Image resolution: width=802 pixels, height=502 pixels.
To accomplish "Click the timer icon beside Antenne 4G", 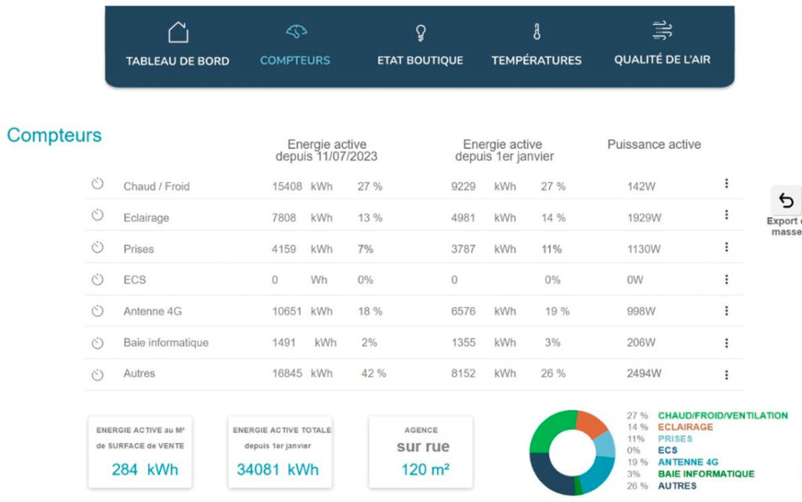I will click(97, 311).
